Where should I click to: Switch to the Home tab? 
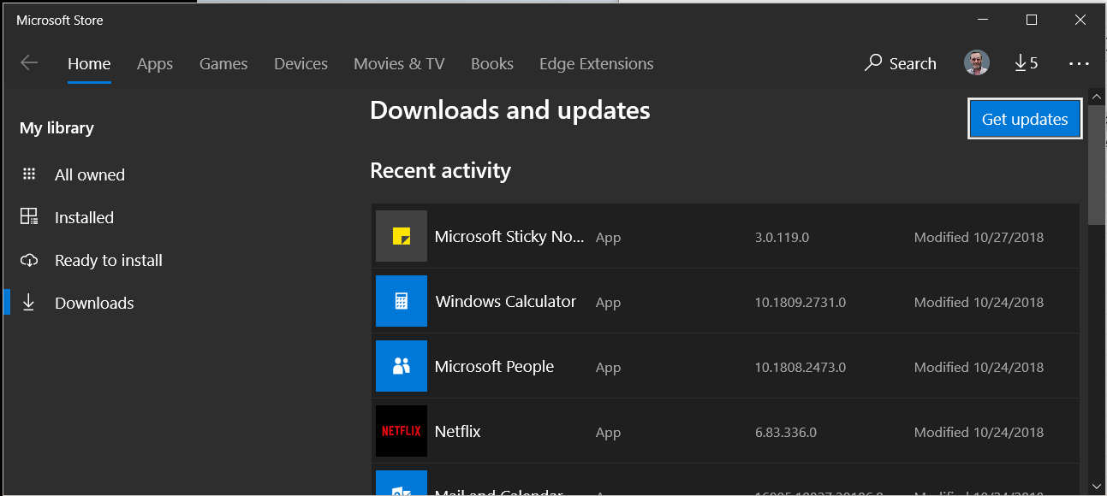(89, 63)
